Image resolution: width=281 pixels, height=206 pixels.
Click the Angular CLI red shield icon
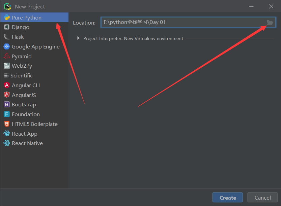7,85
